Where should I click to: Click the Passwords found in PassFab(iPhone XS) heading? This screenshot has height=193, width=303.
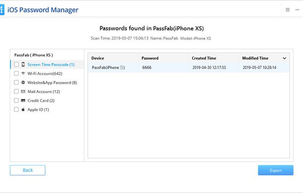click(x=151, y=28)
